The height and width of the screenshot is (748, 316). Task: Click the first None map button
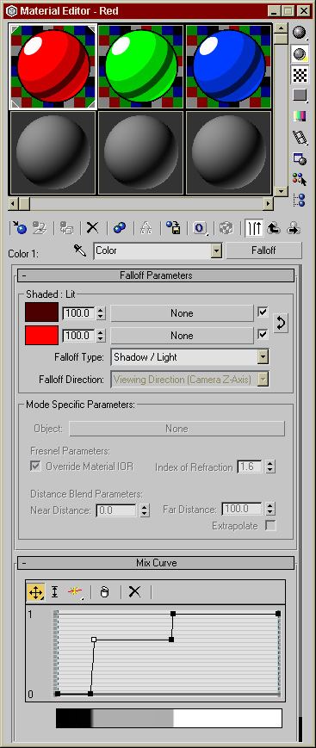[x=182, y=313]
